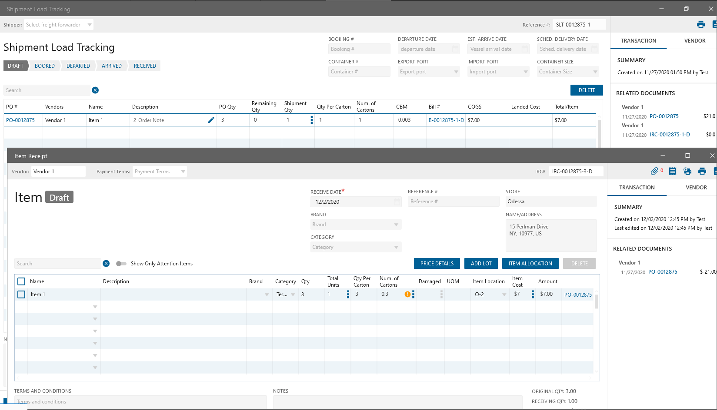This screenshot has width=717, height=410.
Task: Check the select-all checkbox in Name header
Action: click(x=21, y=281)
